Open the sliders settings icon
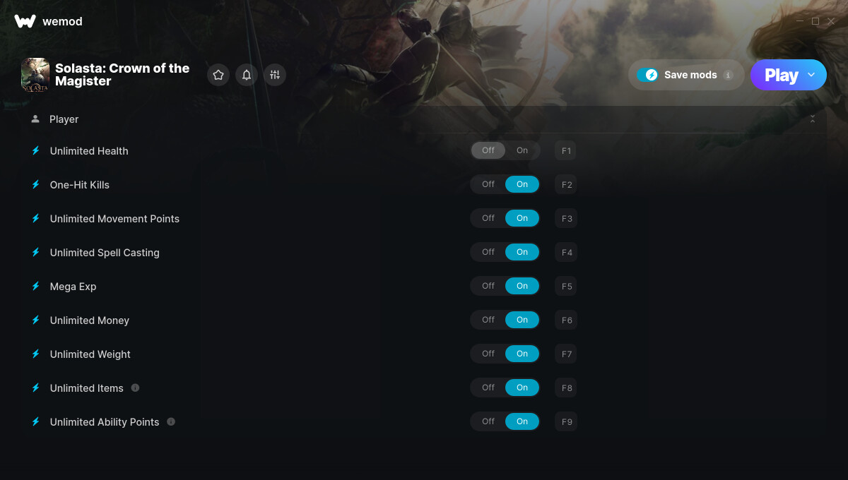 coord(275,75)
